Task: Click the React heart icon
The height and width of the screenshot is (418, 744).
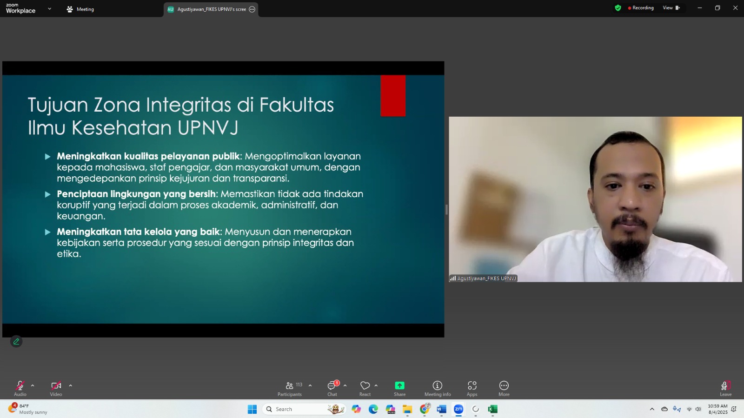Action: [365, 388]
